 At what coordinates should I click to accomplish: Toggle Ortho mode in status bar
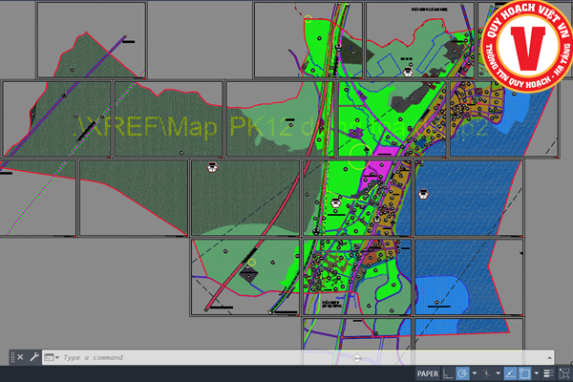pos(448,373)
